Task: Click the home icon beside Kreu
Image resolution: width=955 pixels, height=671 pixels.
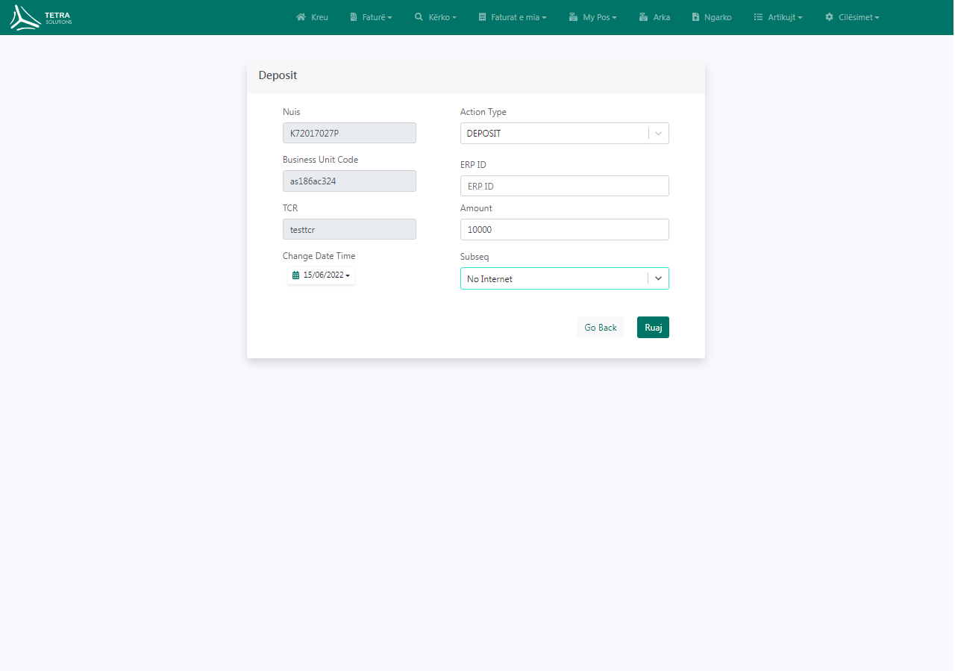Action: pos(301,17)
